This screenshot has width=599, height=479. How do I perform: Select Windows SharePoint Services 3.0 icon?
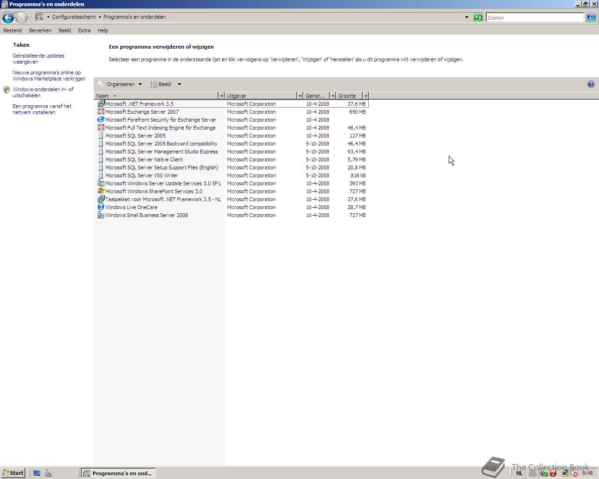(101, 191)
